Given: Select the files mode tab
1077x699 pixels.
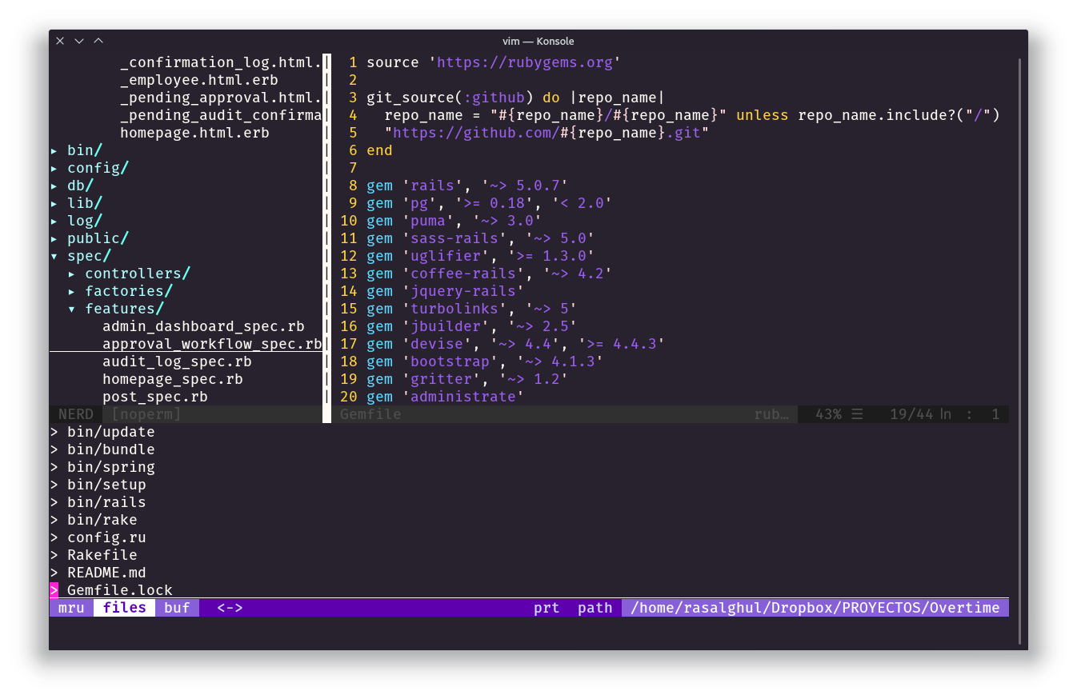Looking at the screenshot, I should pos(124,608).
